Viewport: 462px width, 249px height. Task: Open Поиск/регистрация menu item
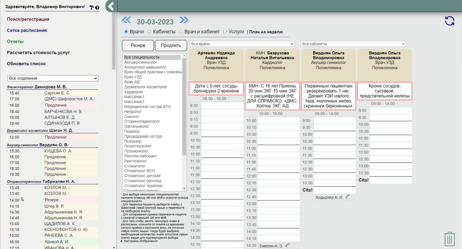[28, 19]
